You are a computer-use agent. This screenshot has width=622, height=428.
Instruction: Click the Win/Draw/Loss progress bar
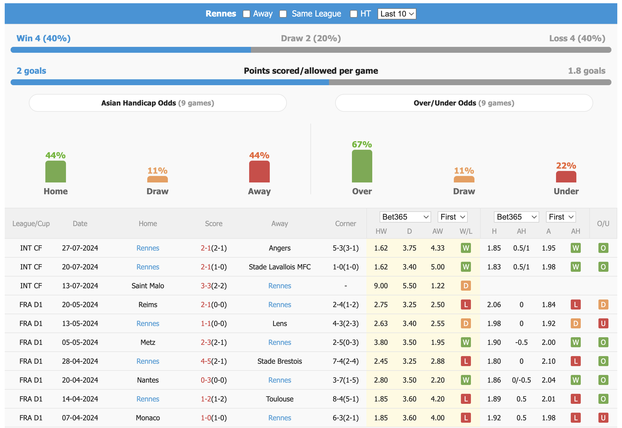click(x=311, y=50)
